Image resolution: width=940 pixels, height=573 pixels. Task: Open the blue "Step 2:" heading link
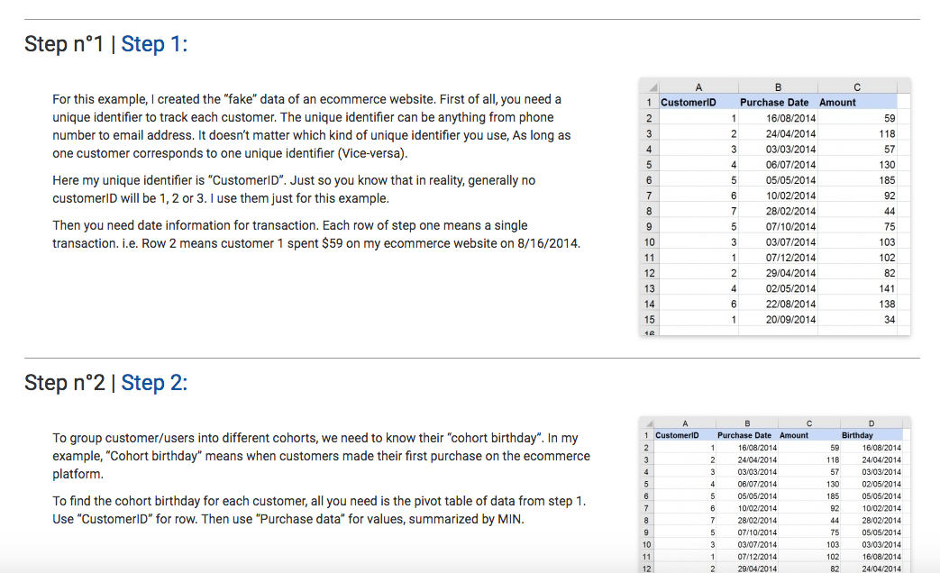tap(154, 382)
